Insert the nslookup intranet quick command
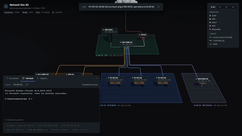 (60, 130)
